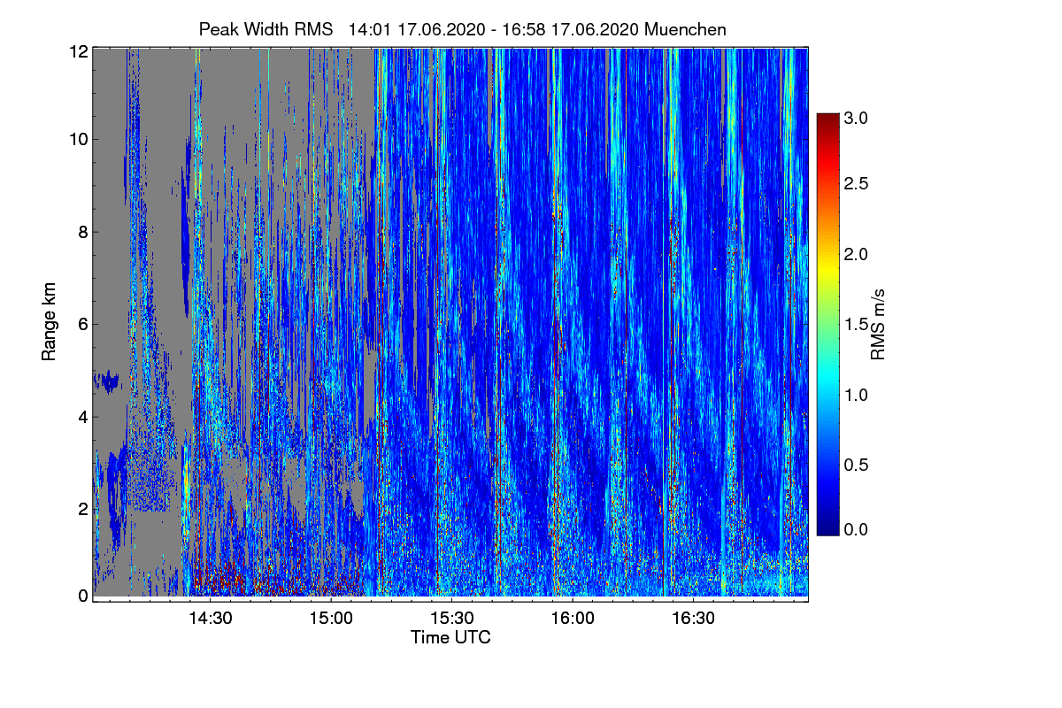The image size is (1062, 708).
Task: Click the 14:30 time tick label
Action: coord(211,619)
